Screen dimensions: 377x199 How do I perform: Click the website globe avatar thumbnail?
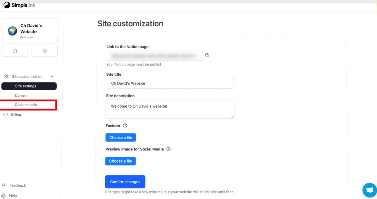point(12,31)
